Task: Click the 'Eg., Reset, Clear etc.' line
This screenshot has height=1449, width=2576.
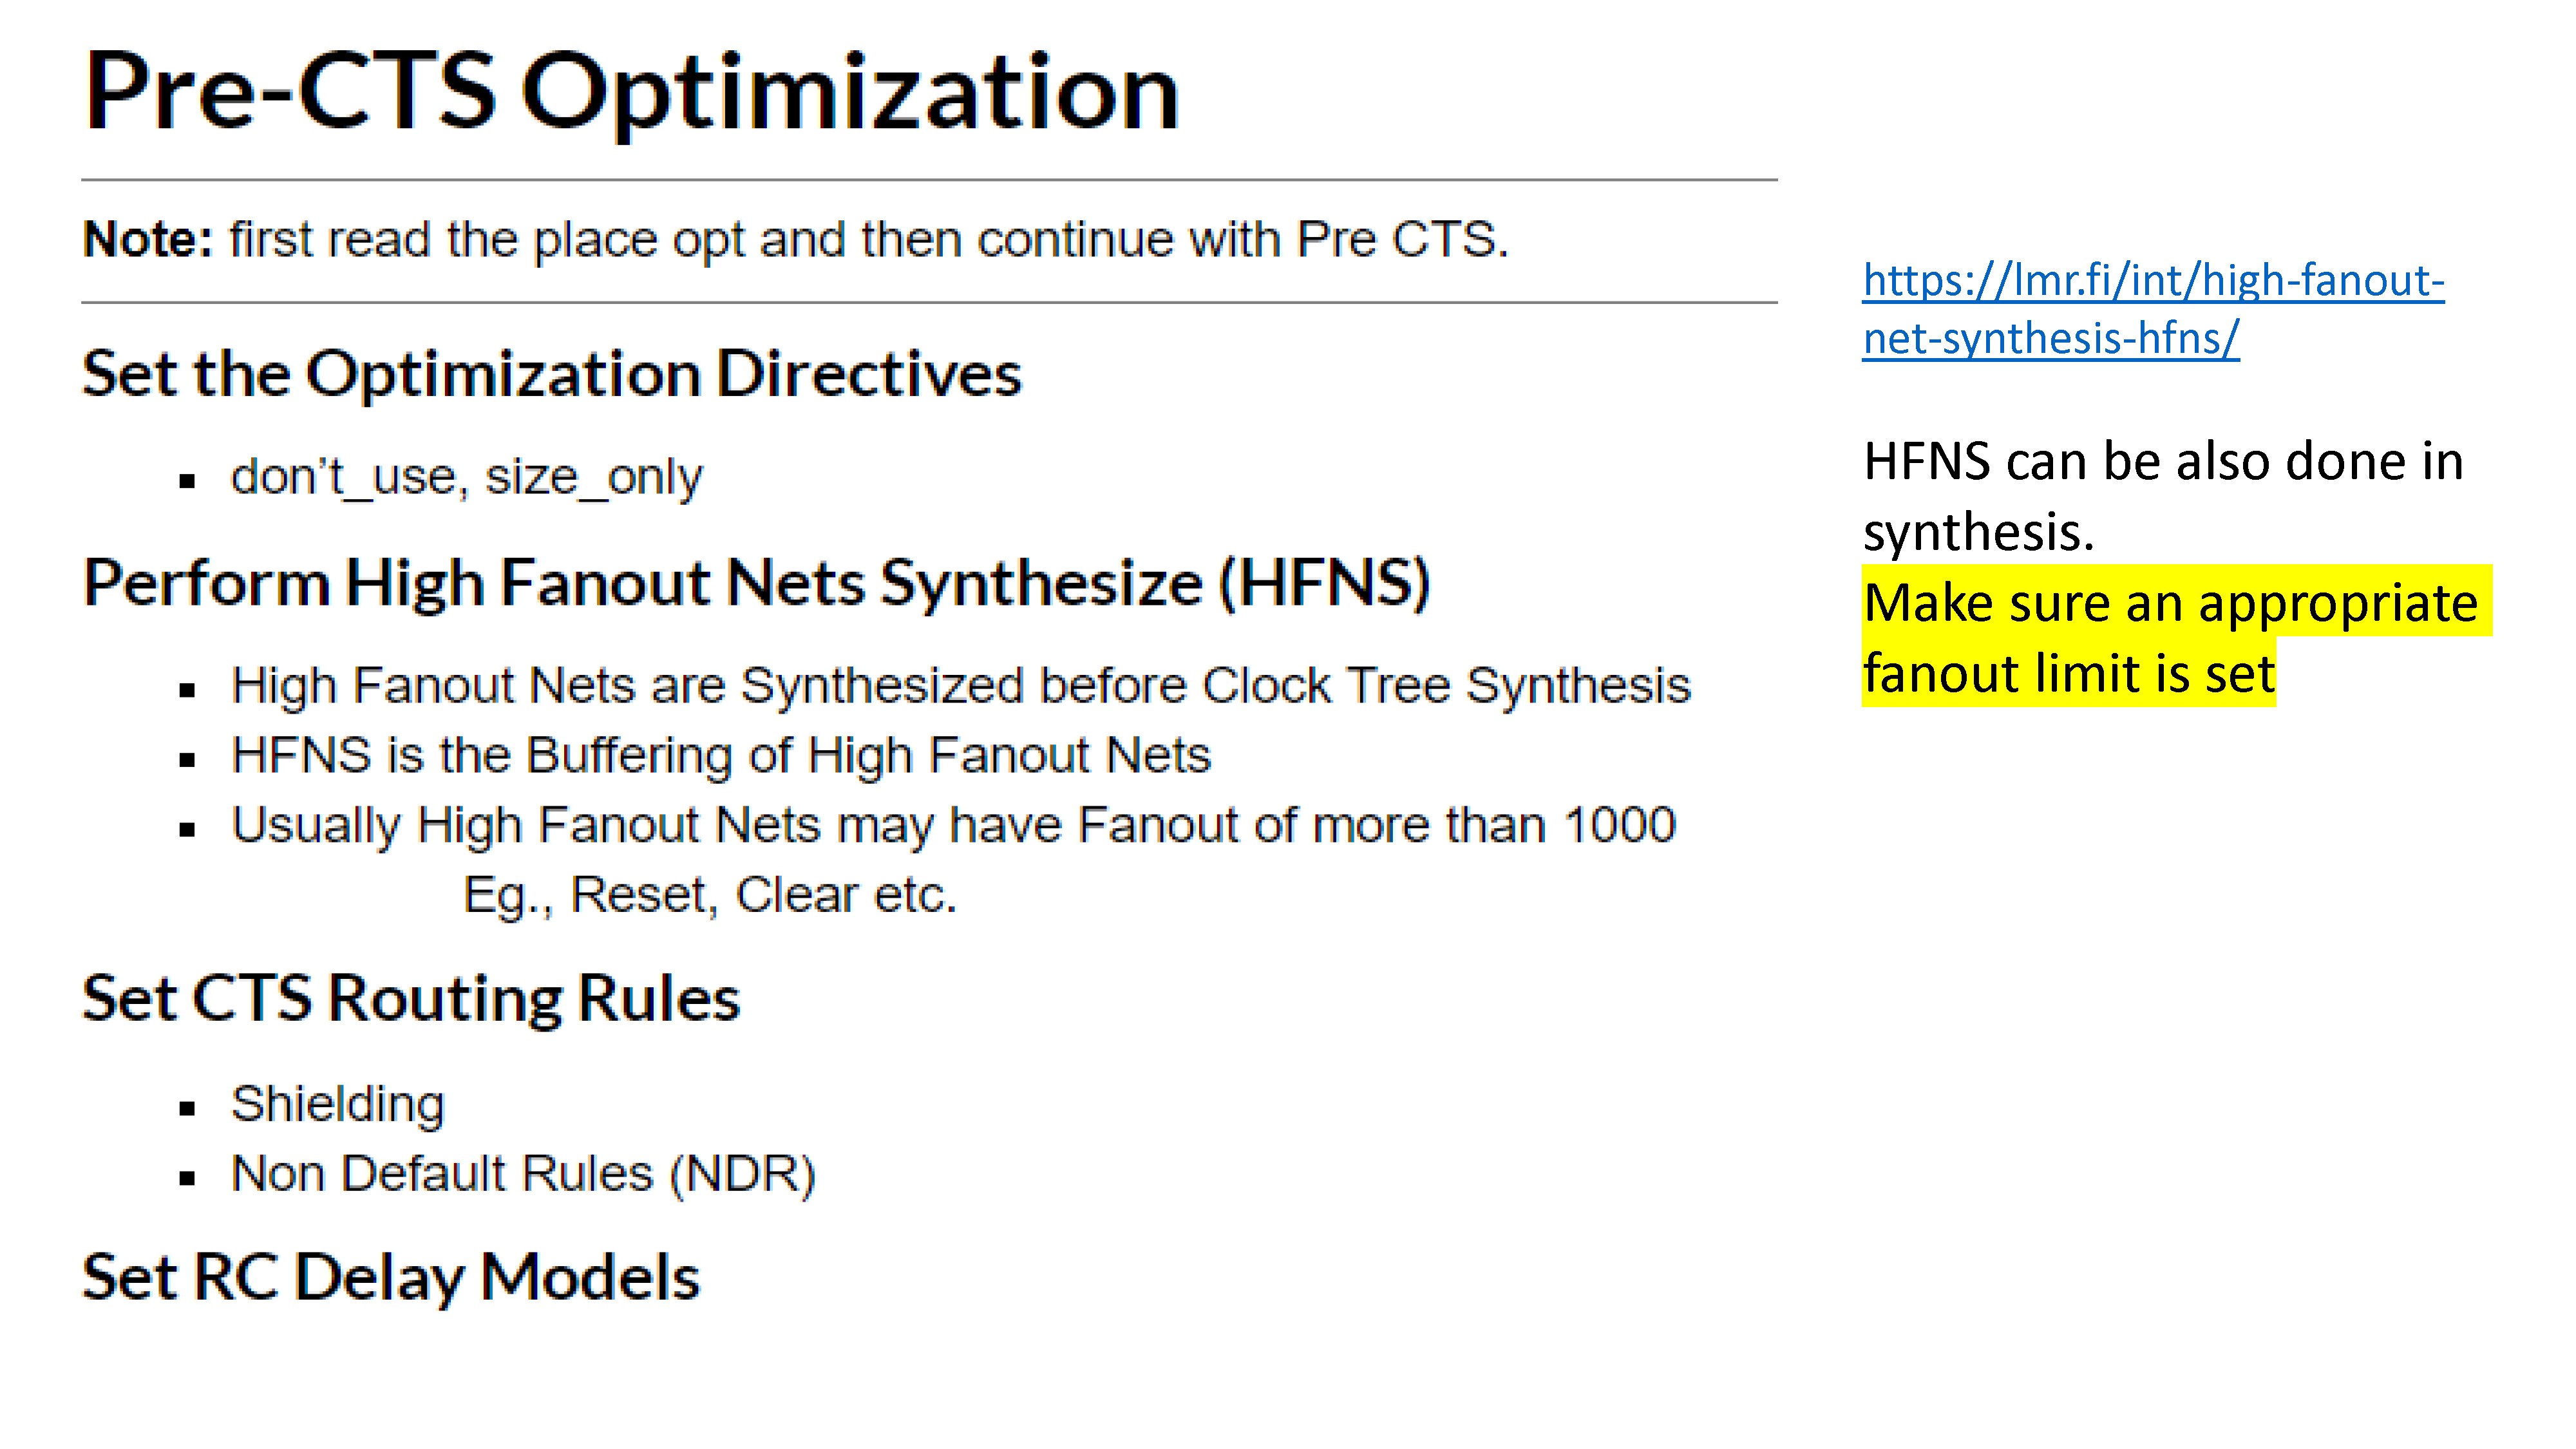Action: point(710,894)
